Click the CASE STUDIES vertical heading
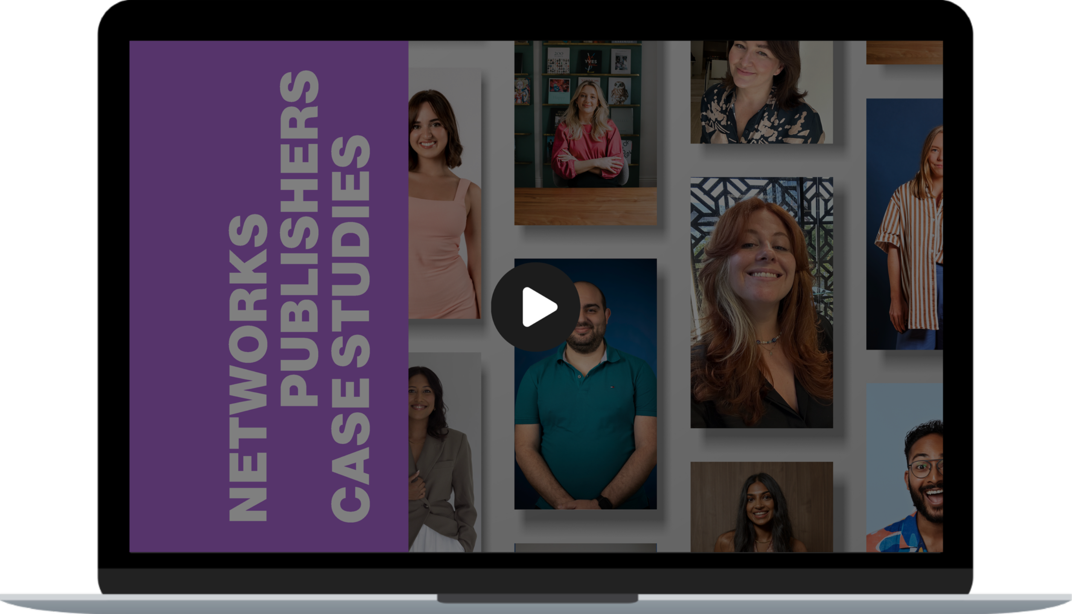The height and width of the screenshot is (614, 1072). coord(351,328)
